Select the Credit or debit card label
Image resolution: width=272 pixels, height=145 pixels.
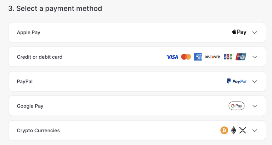coord(40,57)
